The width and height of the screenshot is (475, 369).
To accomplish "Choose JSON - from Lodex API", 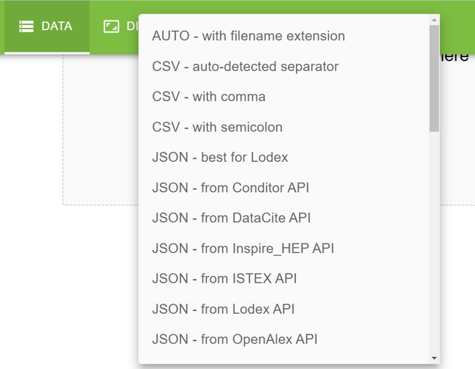I will 283,309.
